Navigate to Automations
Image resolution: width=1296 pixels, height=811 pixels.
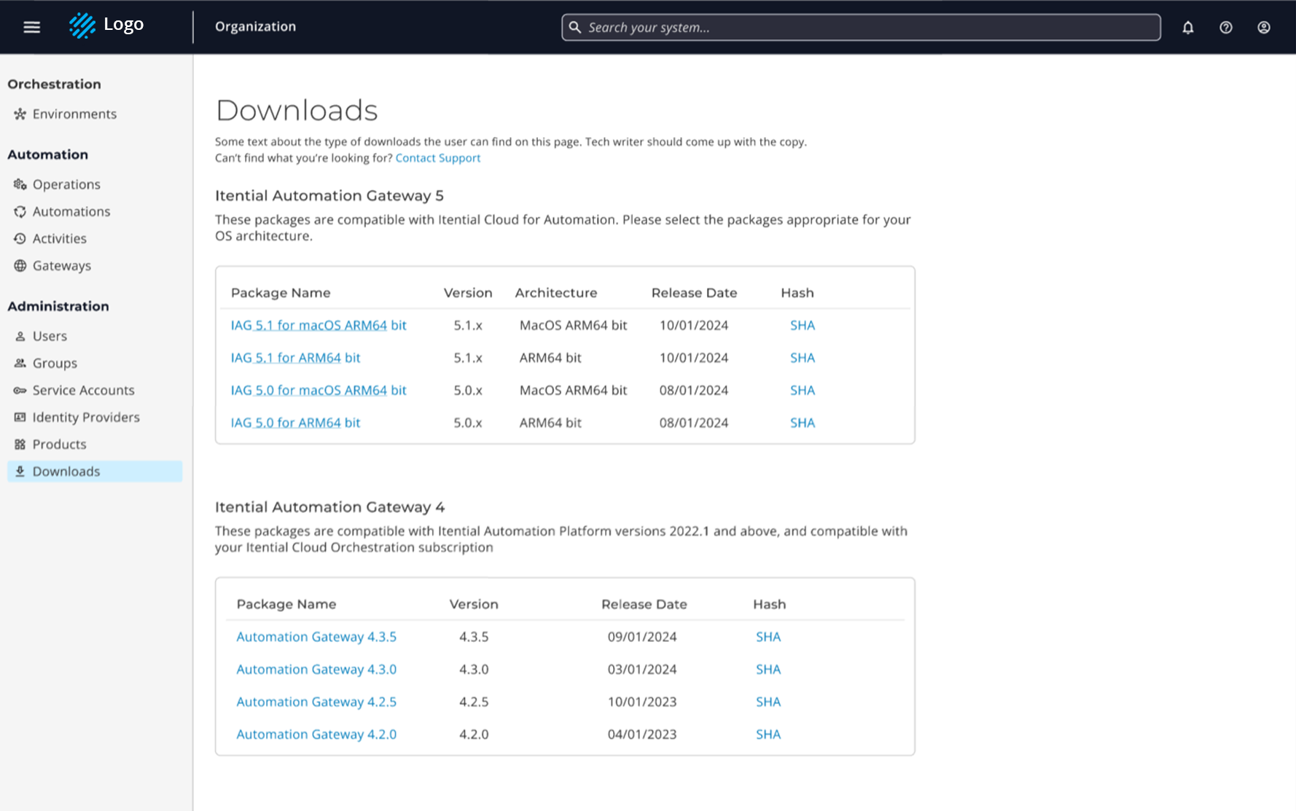[71, 211]
